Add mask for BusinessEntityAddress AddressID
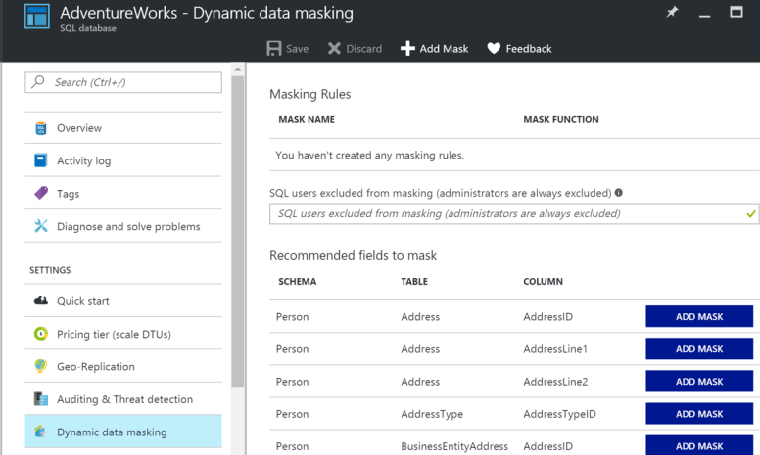 [699, 445]
